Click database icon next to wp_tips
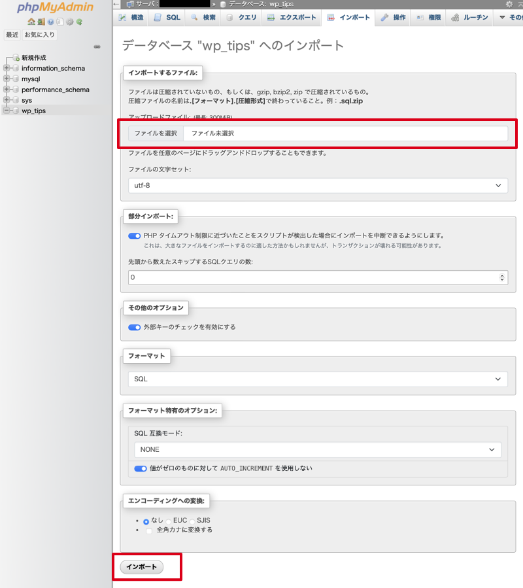 pos(16,111)
